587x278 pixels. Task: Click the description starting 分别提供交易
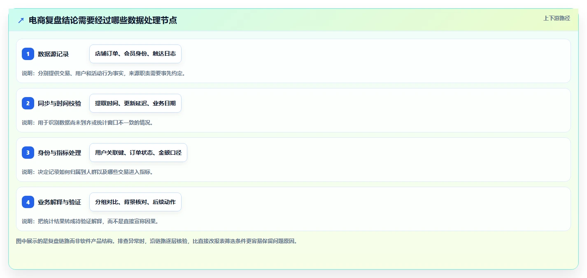point(103,73)
